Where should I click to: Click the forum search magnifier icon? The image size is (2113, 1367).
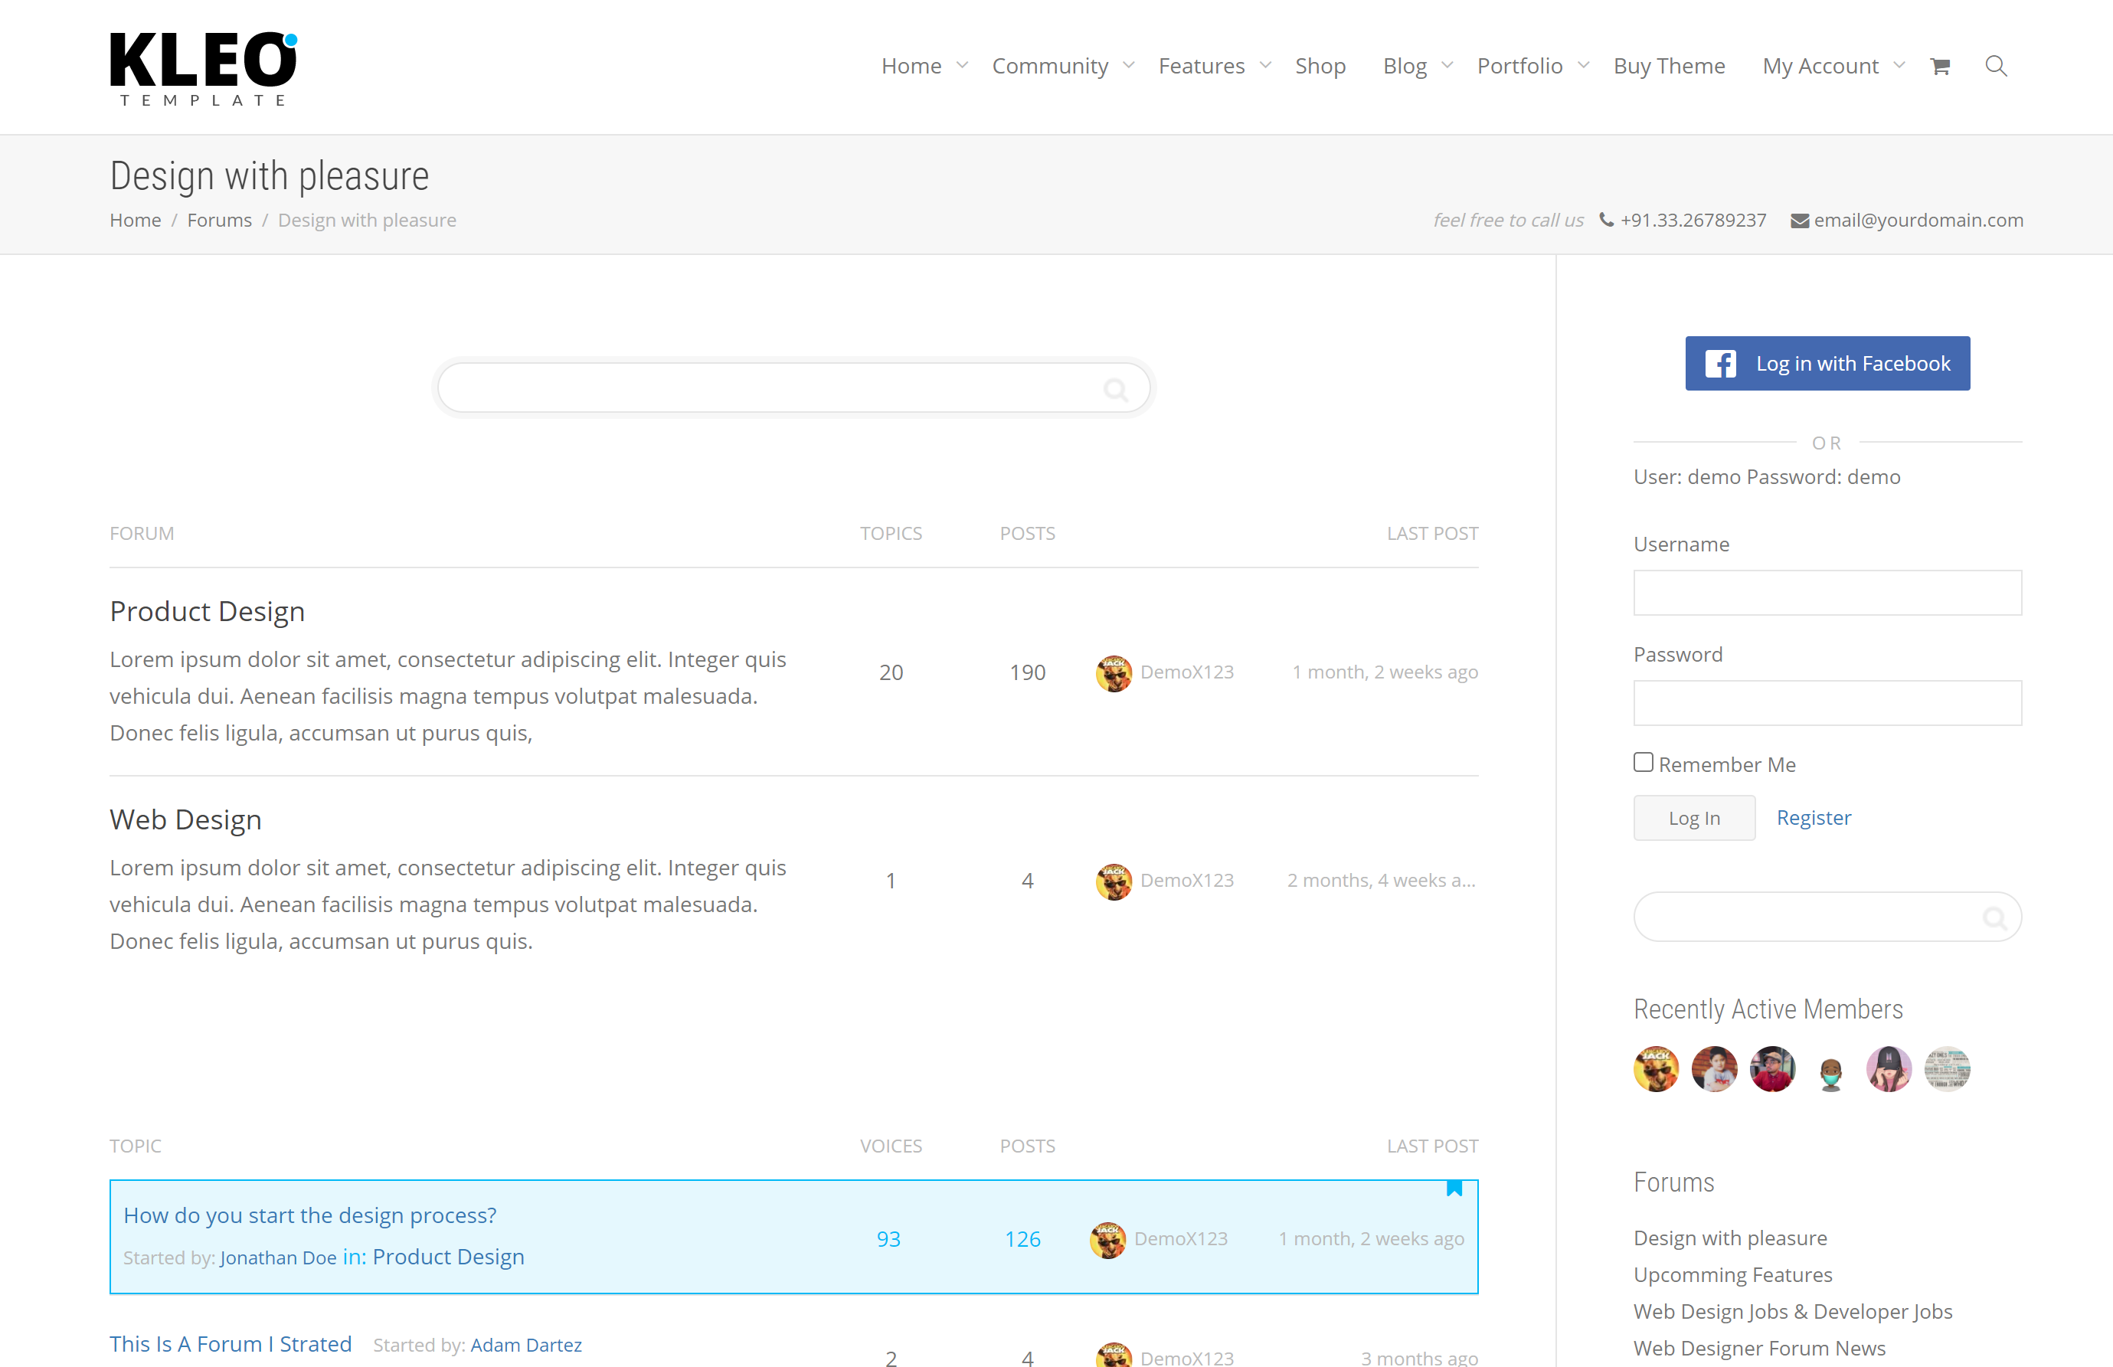1116,389
